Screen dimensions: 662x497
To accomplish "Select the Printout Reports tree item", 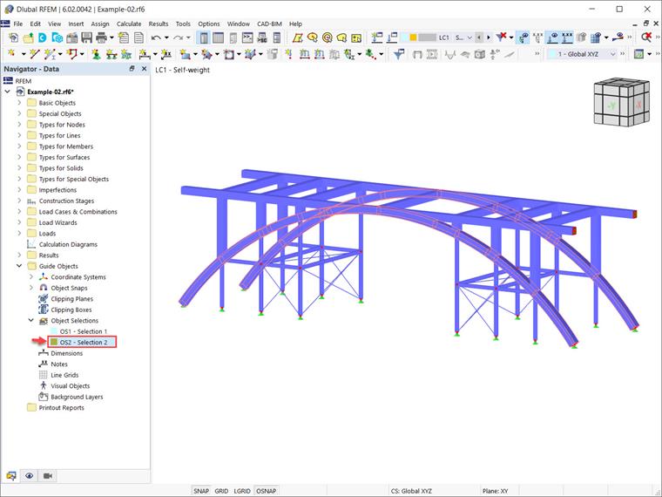I will 61,408.
